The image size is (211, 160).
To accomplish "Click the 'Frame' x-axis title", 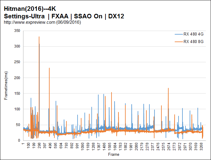I will click(x=114, y=154).
